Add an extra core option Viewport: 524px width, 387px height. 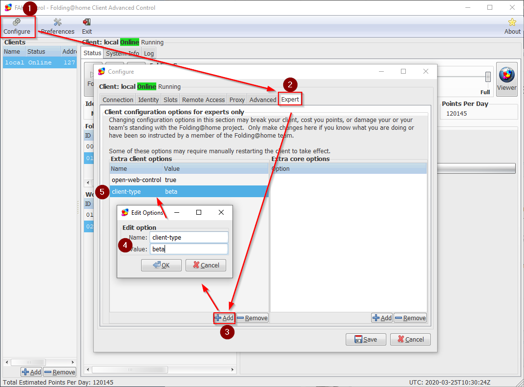point(382,318)
